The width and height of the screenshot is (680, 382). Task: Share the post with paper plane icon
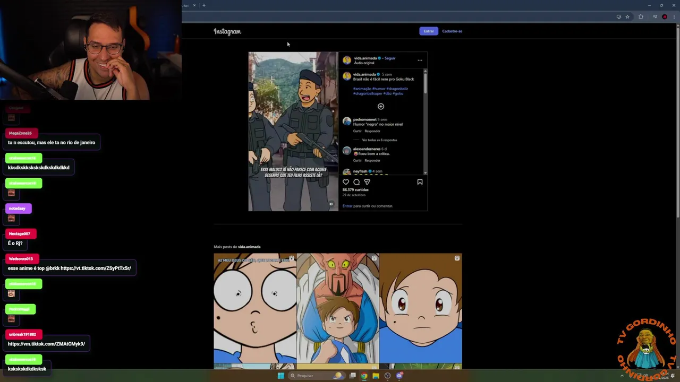(367, 182)
